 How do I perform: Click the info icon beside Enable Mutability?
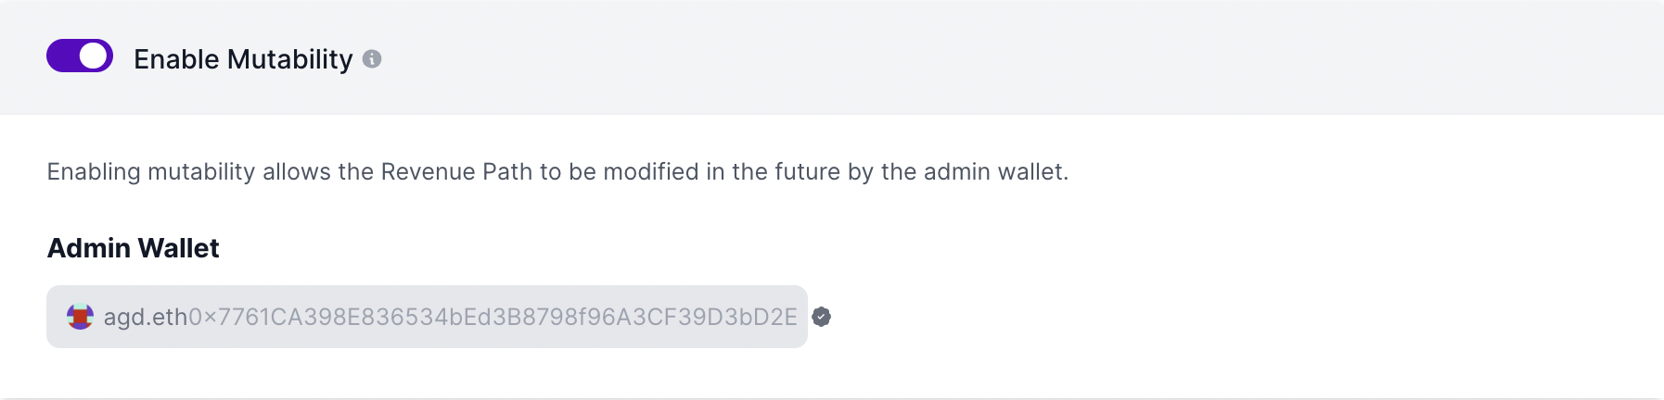[x=372, y=59]
